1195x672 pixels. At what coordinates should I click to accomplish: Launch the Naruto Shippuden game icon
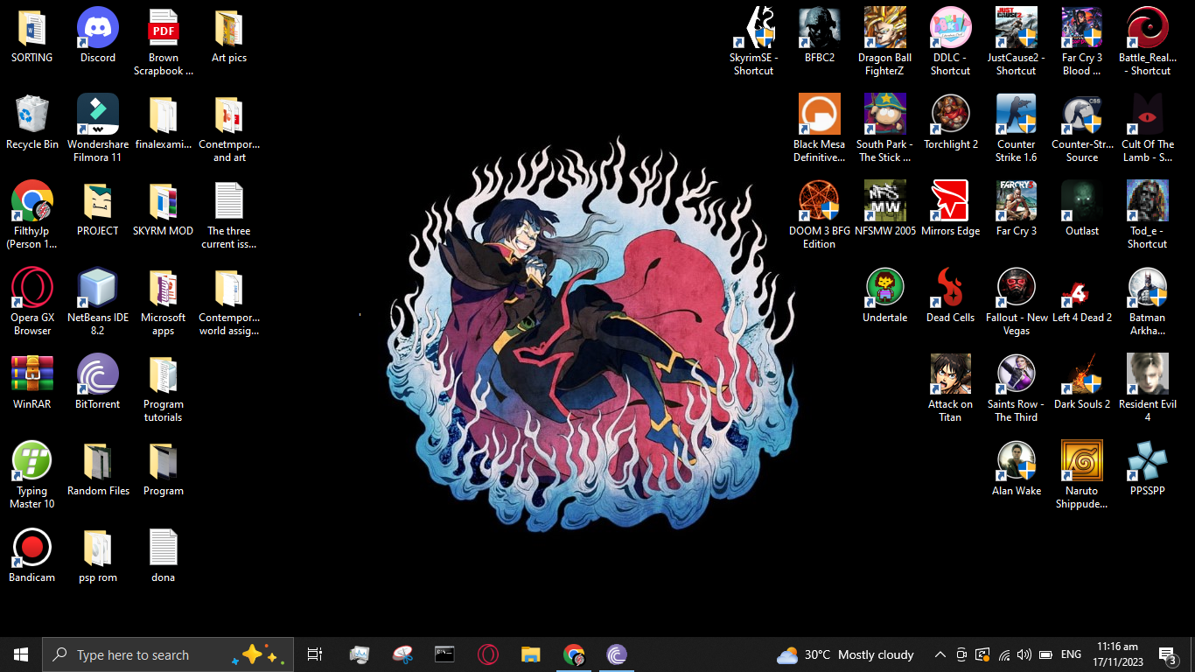point(1082,474)
